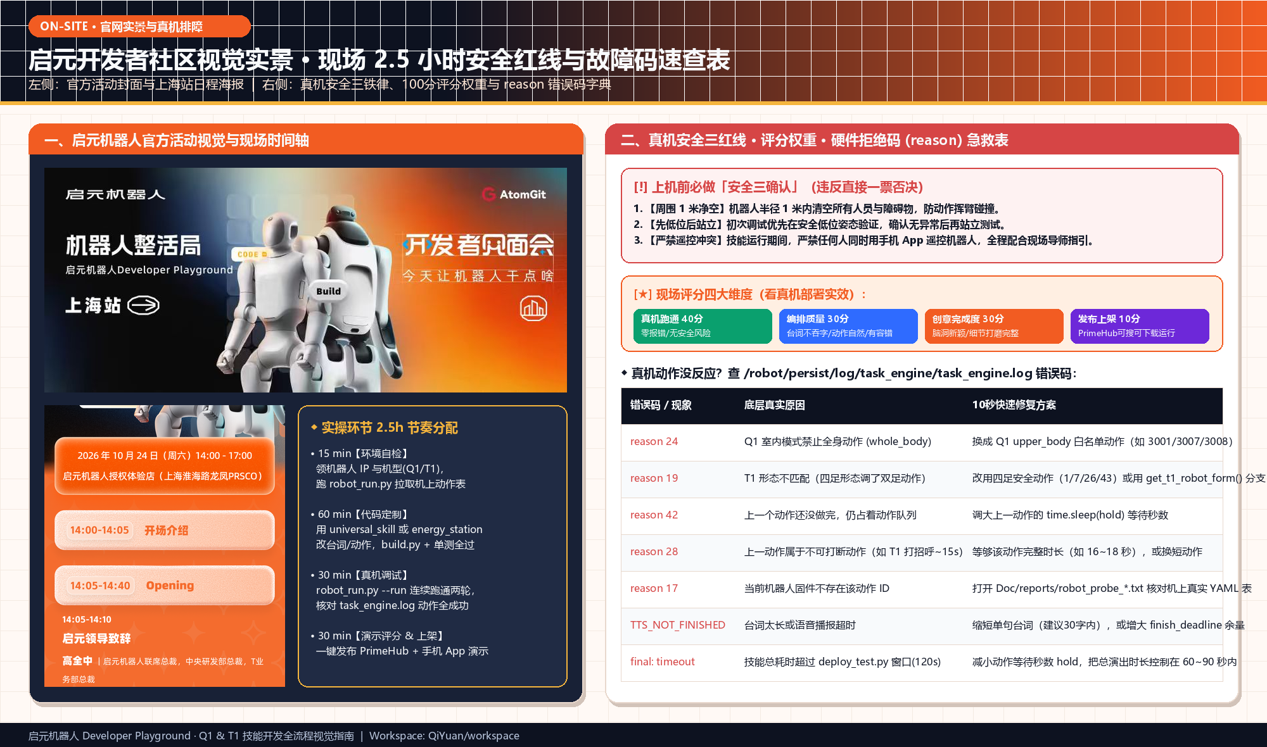This screenshot has width=1267, height=747.
Task: Click the "reason 28" error code
Action: [654, 551]
